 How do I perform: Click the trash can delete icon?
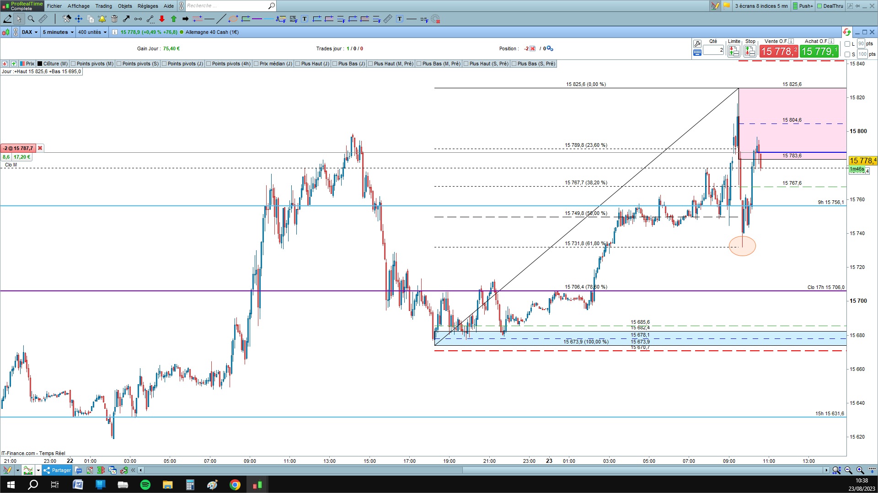coord(114,19)
